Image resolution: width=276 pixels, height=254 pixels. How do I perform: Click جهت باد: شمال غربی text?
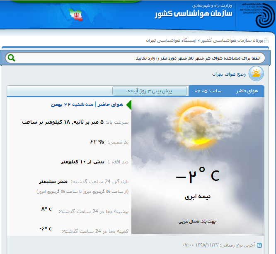[x=197, y=221]
